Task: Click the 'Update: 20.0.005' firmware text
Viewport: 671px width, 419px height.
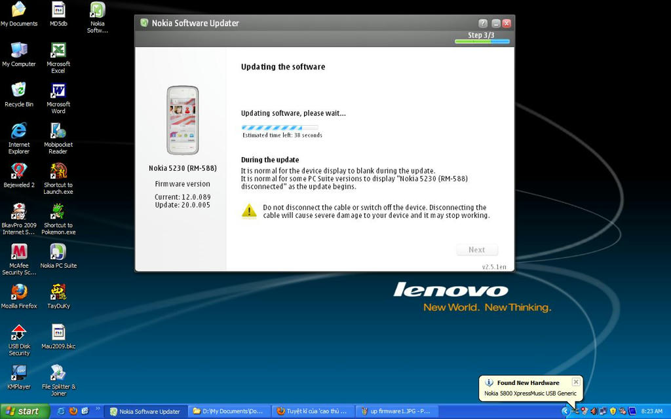Action: coord(183,205)
